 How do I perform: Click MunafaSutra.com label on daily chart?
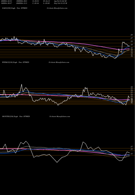point(61,8)
